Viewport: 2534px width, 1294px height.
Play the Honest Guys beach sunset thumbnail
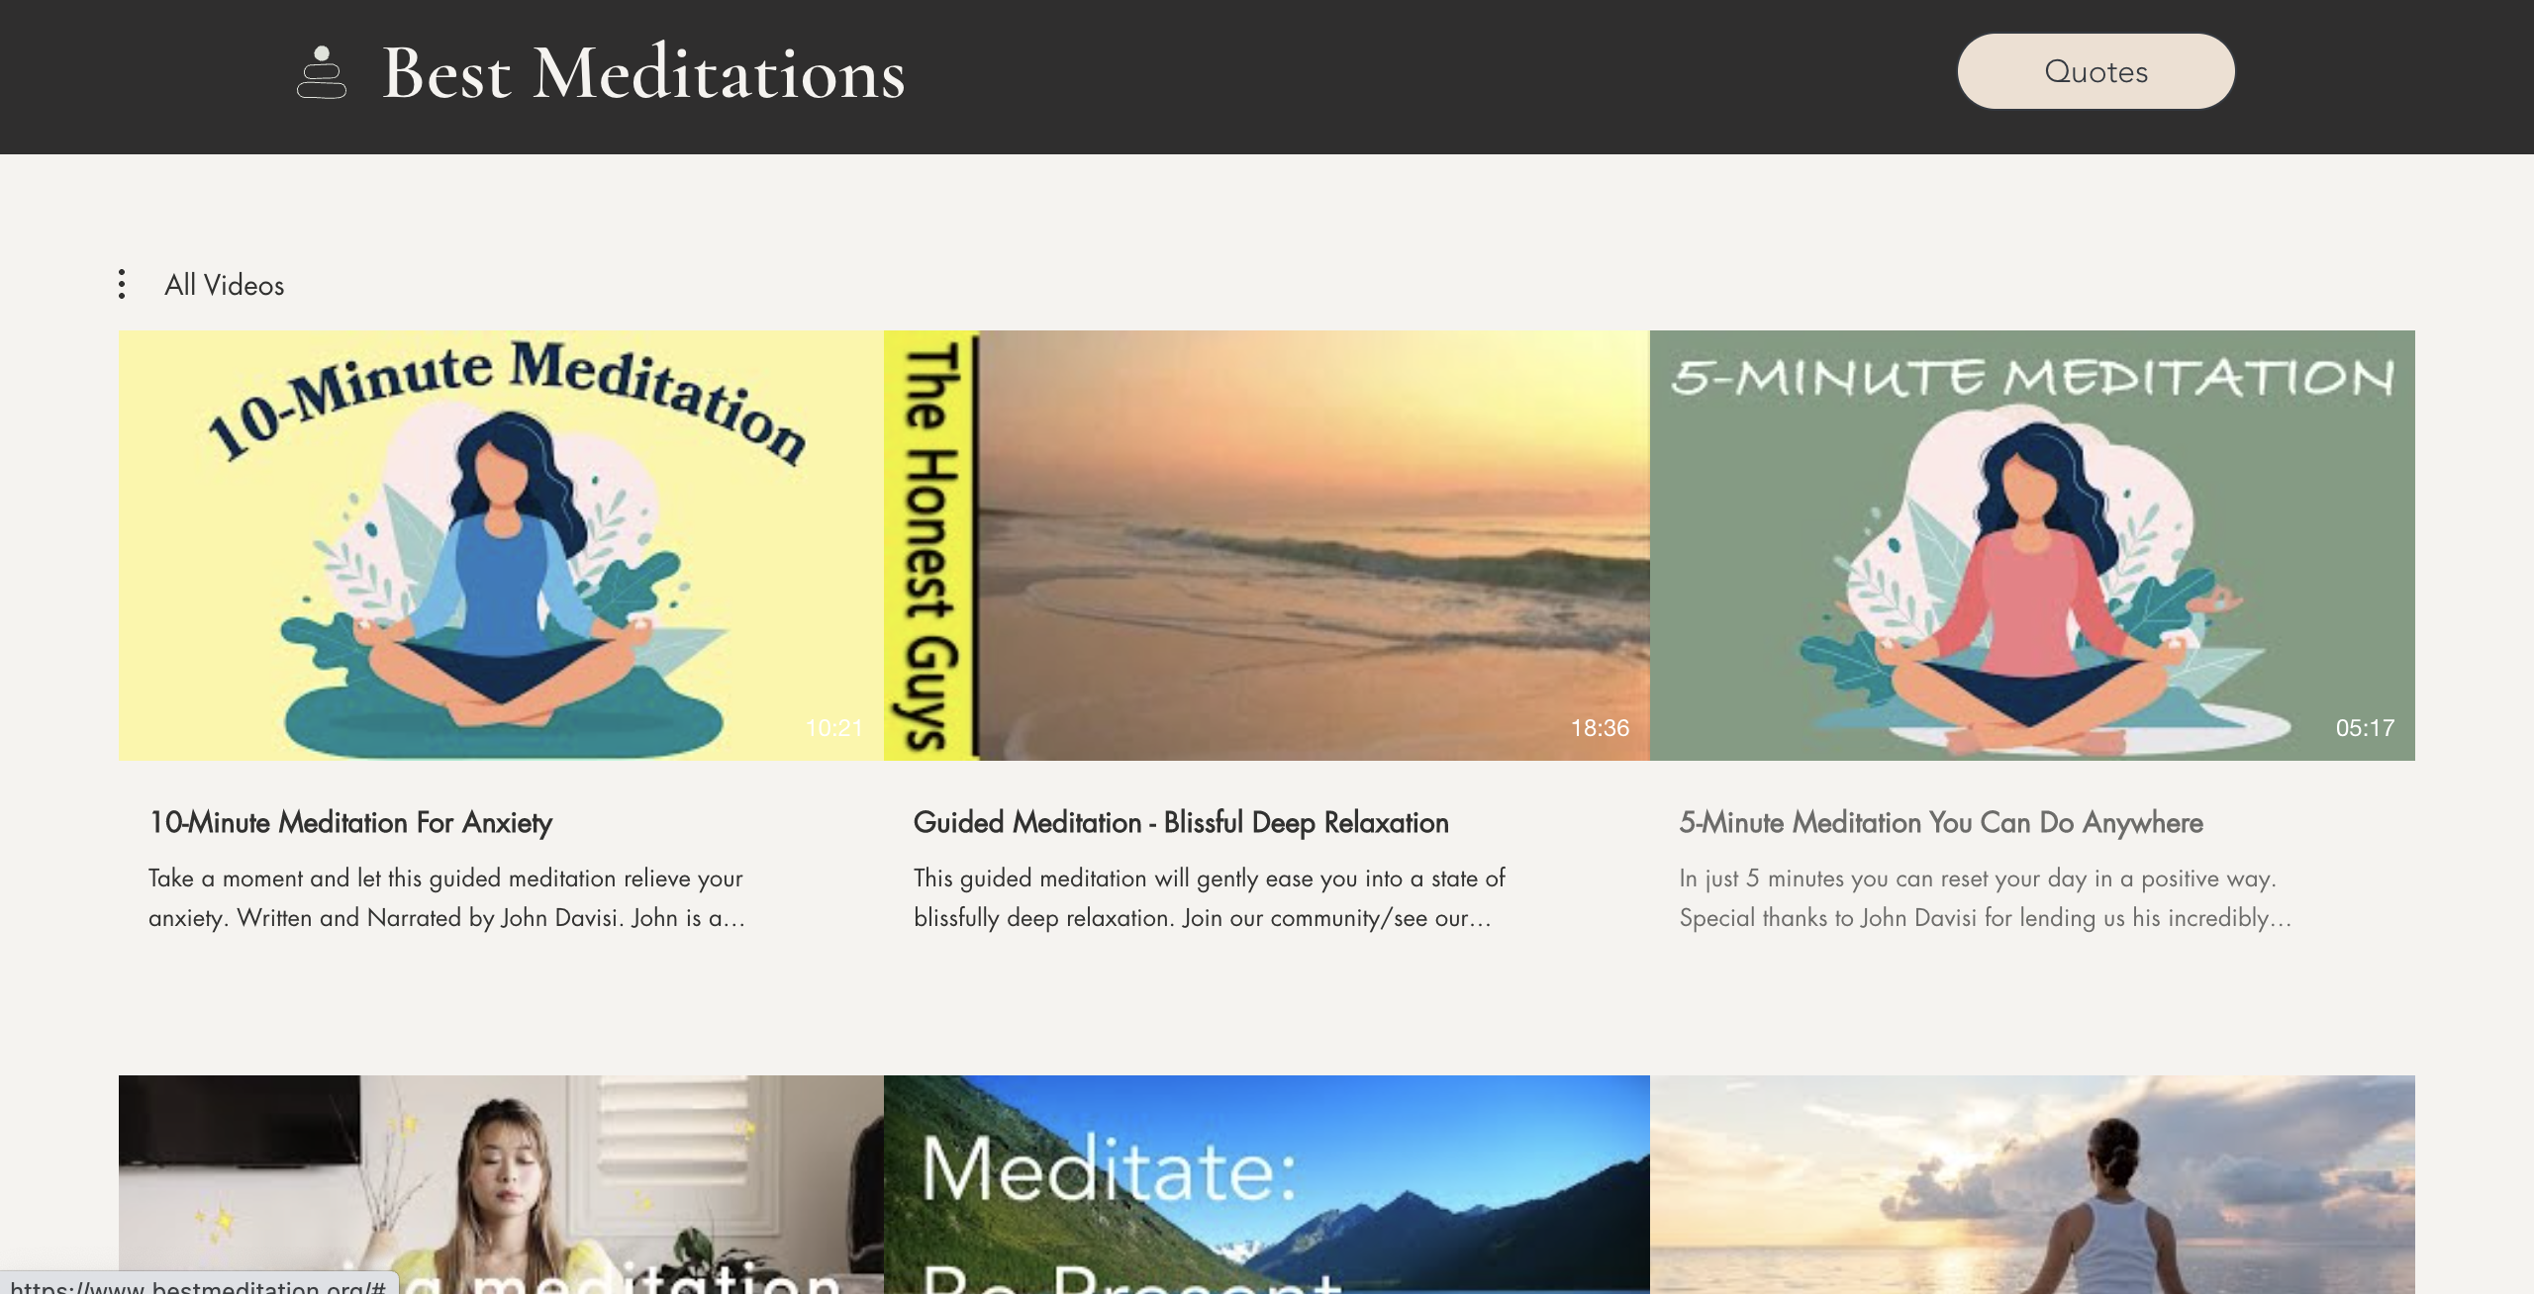click(1267, 545)
